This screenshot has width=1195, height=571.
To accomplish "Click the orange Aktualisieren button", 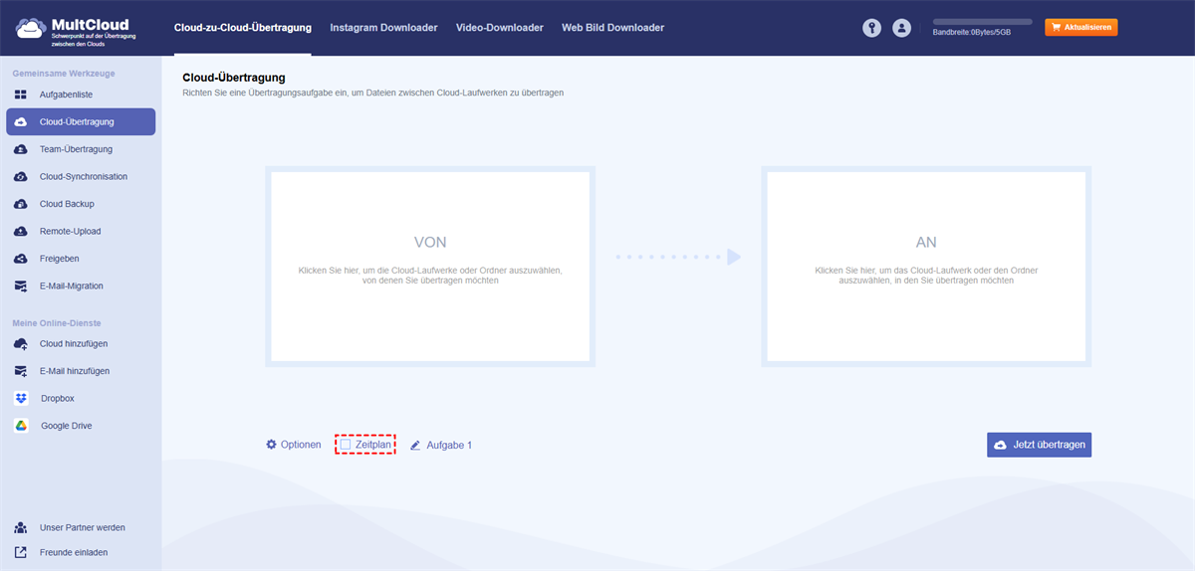I will coord(1080,28).
